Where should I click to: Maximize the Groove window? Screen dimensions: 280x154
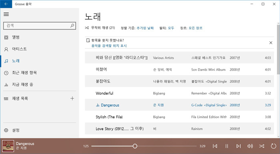(x=263, y=4)
